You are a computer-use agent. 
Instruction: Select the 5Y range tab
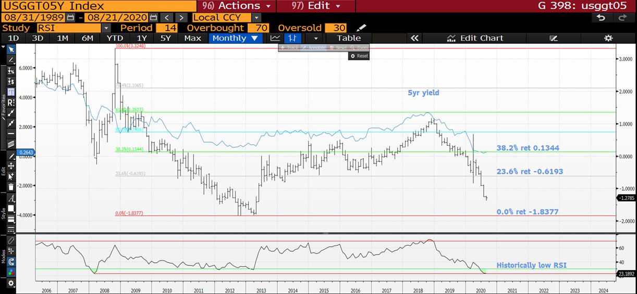166,38
